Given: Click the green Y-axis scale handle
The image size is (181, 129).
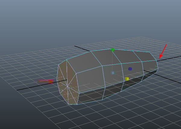Looking at the screenshot, I should coord(112,50).
